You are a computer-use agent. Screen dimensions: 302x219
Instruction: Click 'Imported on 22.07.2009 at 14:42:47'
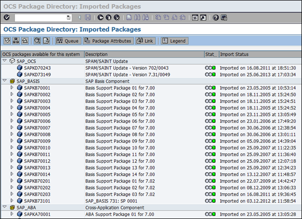[258, 181]
